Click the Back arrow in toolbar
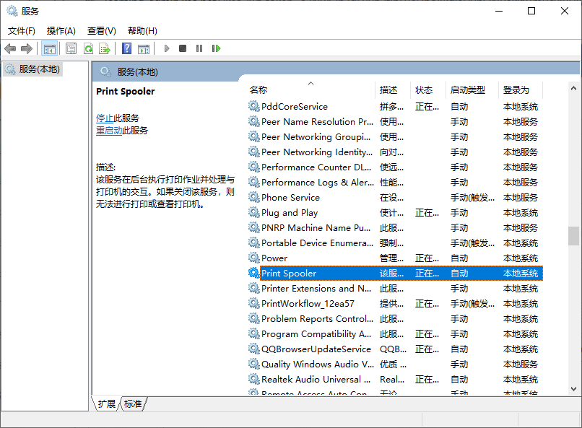This screenshot has height=428, width=582. click(10, 48)
